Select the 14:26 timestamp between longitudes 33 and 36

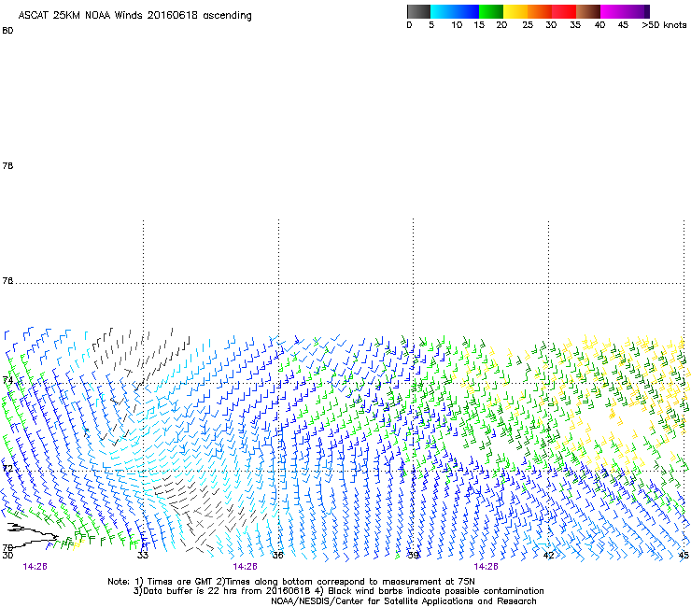pos(245,567)
